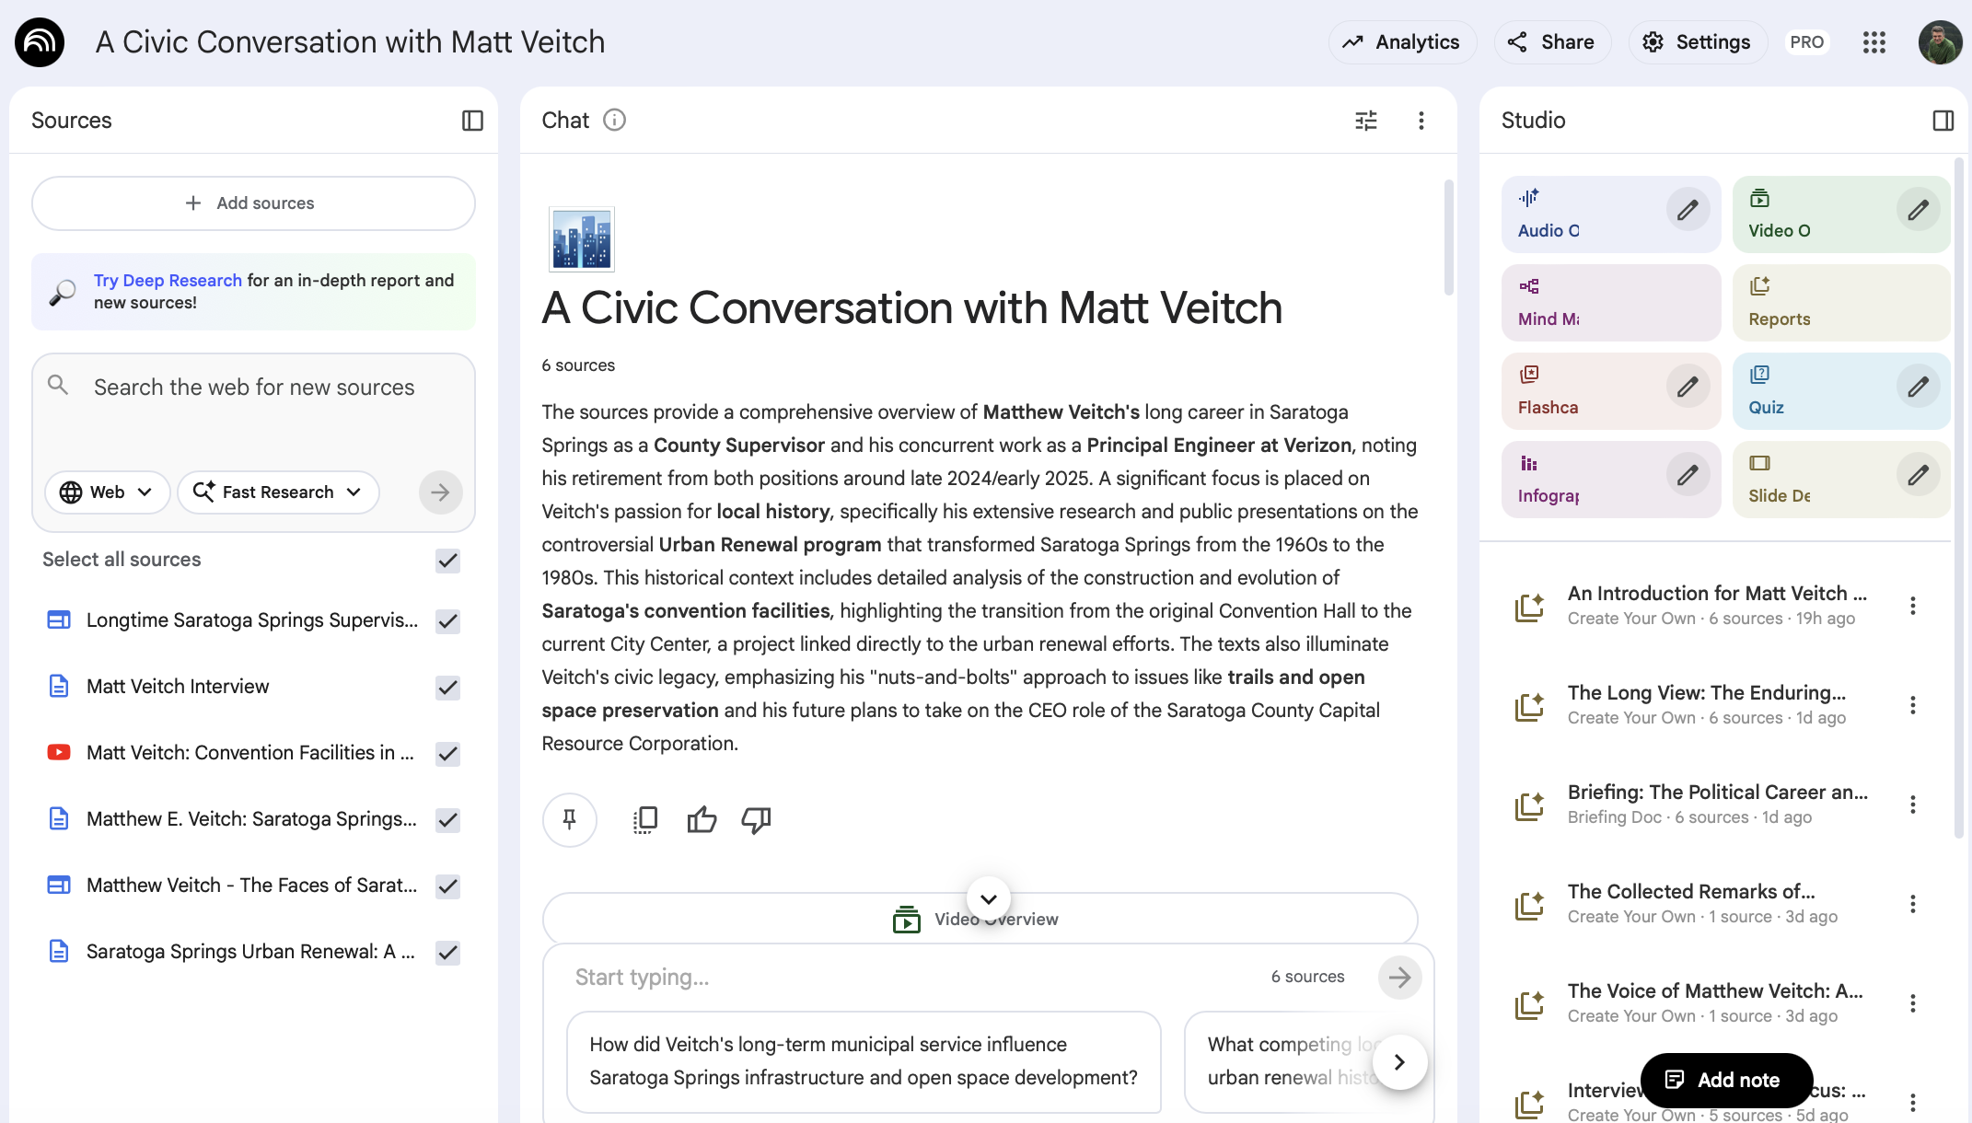
Task: Uncheck the Matt Veitch Interview source
Action: (x=447, y=688)
